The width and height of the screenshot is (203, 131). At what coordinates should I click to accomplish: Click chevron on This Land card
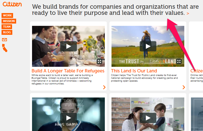point(184,87)
